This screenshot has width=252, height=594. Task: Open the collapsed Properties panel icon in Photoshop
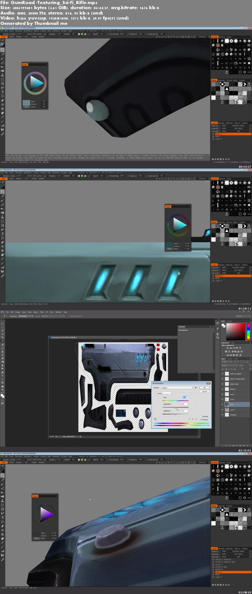pyautogui.click(x=218, y=329)
